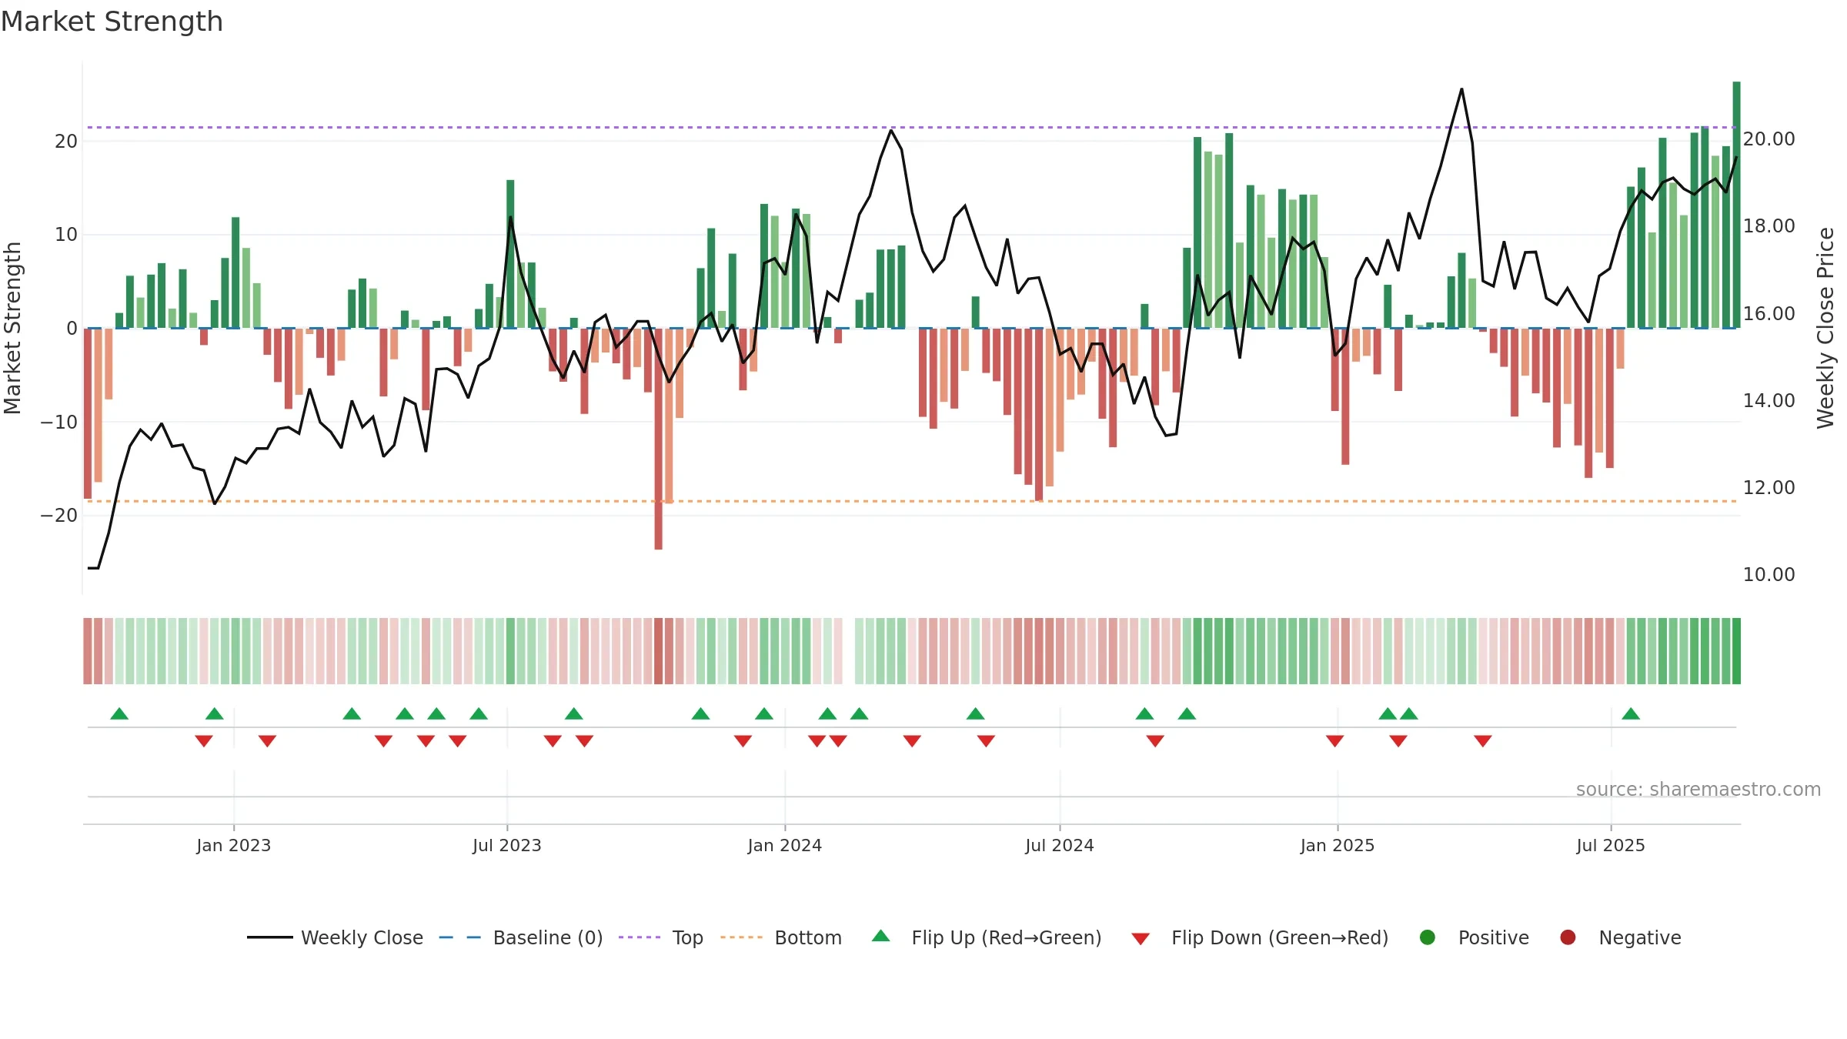Image resolution: width=1847 pixels, height=1039 pixels.
Task: Click the Market Strength y-axis title
Action: [x=12, y=328]
